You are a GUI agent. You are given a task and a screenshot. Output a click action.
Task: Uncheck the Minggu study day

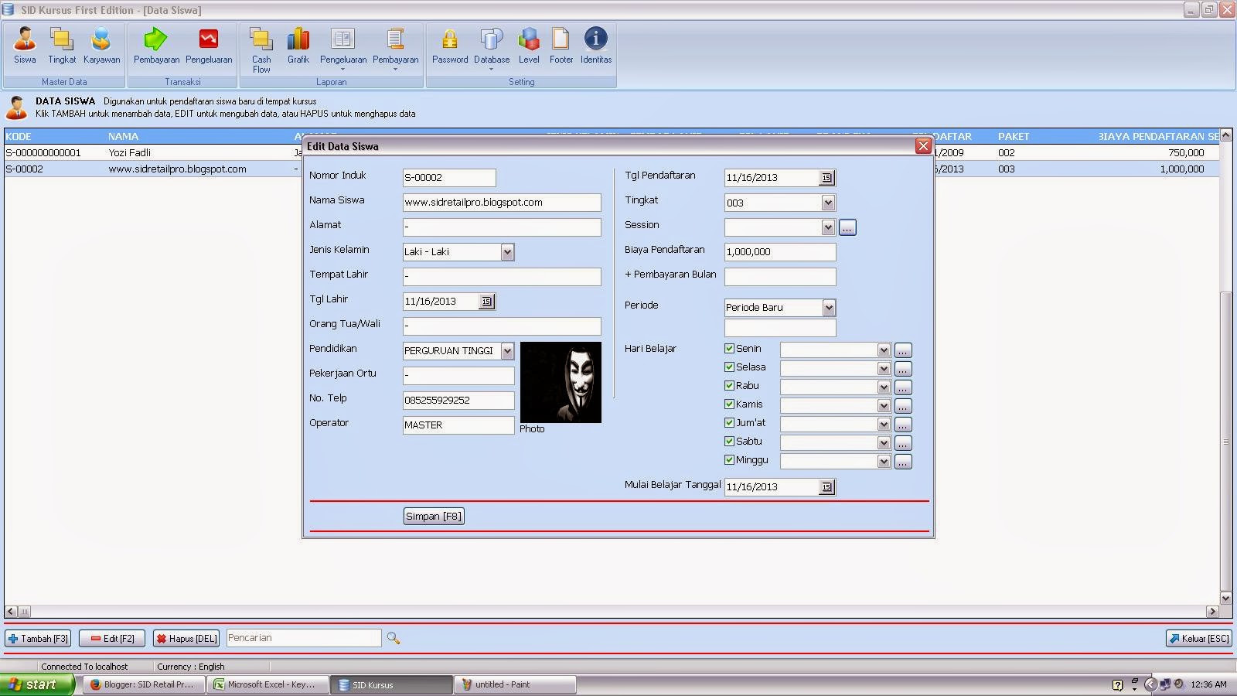729,459
